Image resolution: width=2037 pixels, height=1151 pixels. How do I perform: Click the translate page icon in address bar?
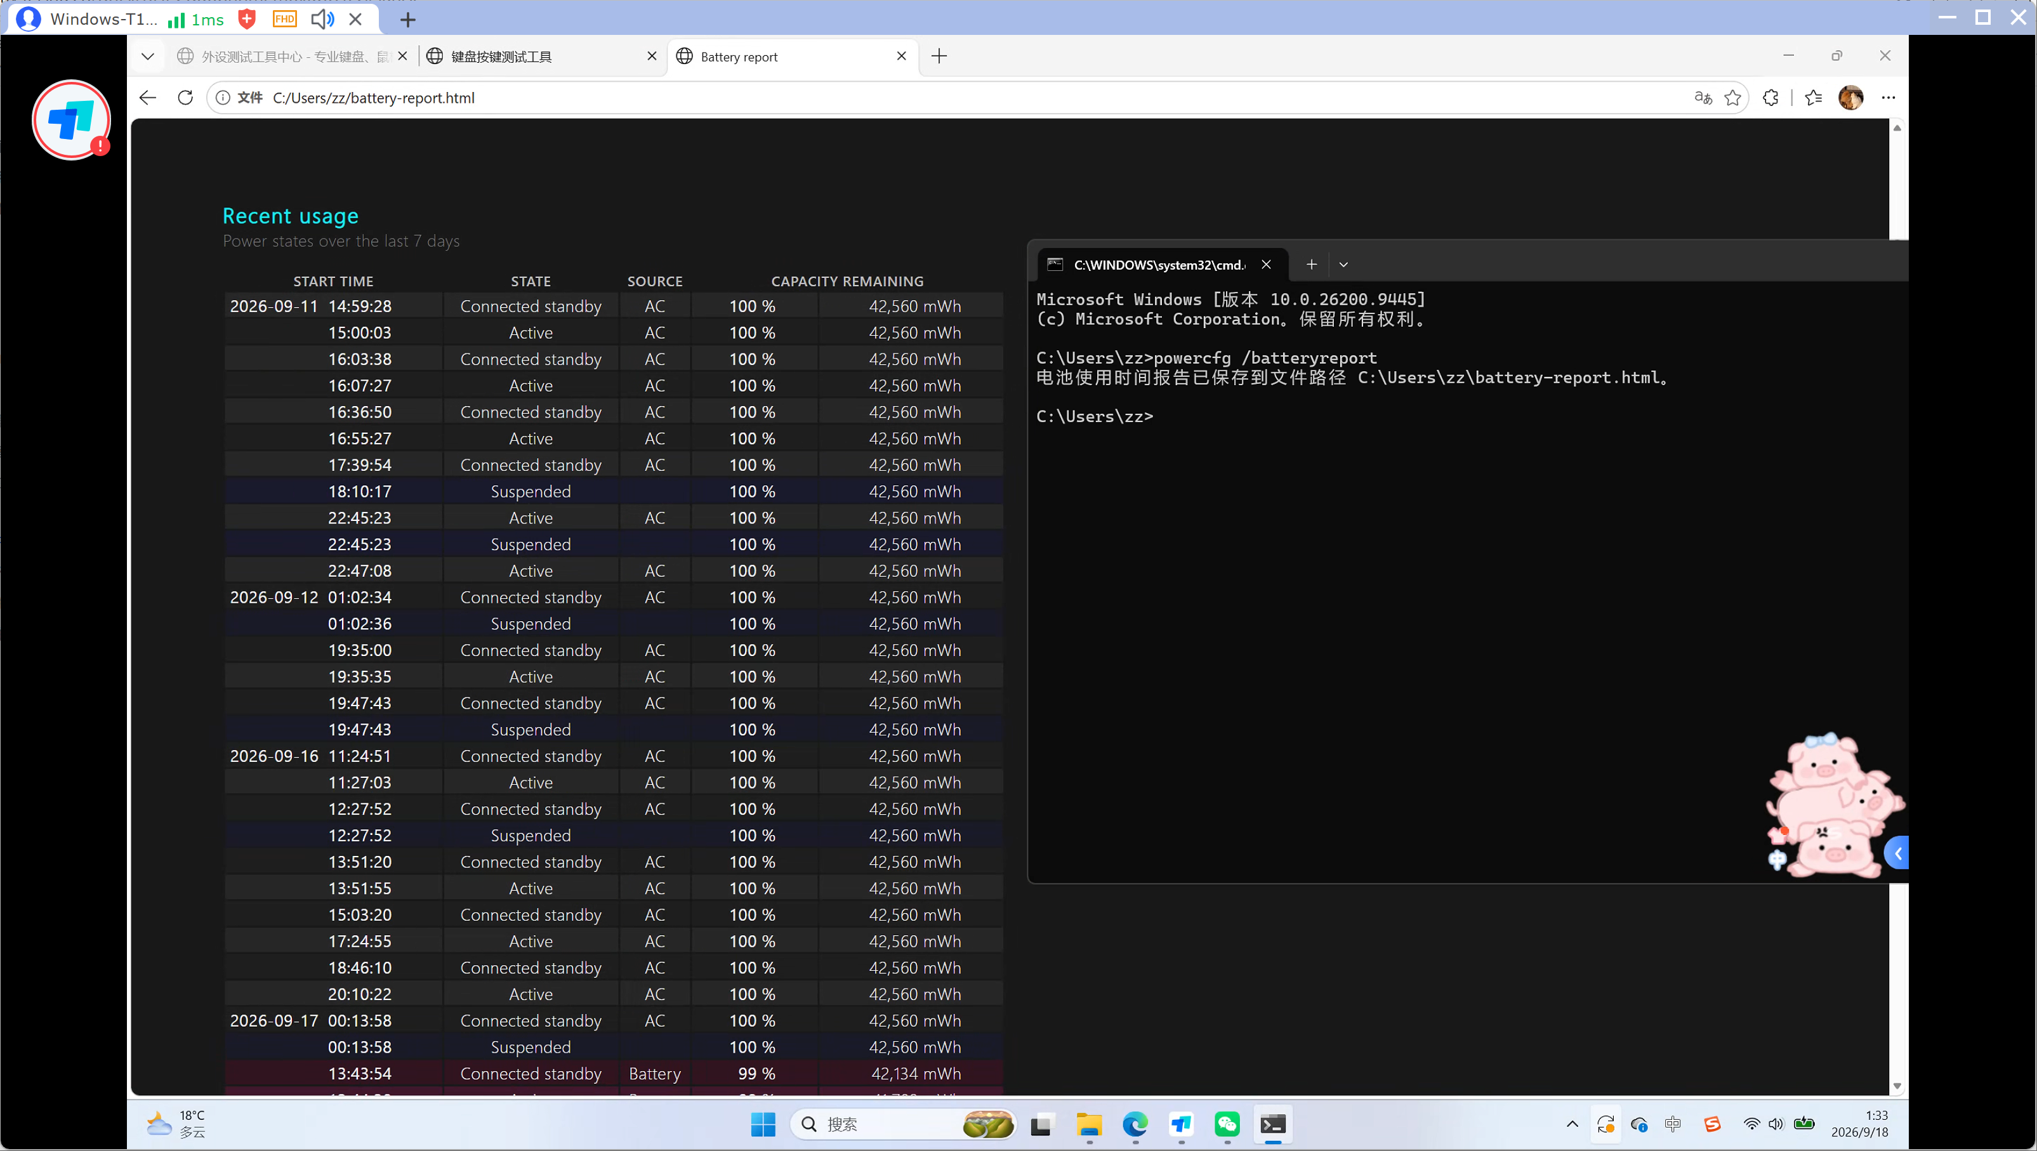1703,97
